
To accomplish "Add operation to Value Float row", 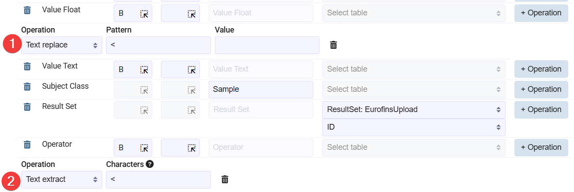I will tap(541, 13).
